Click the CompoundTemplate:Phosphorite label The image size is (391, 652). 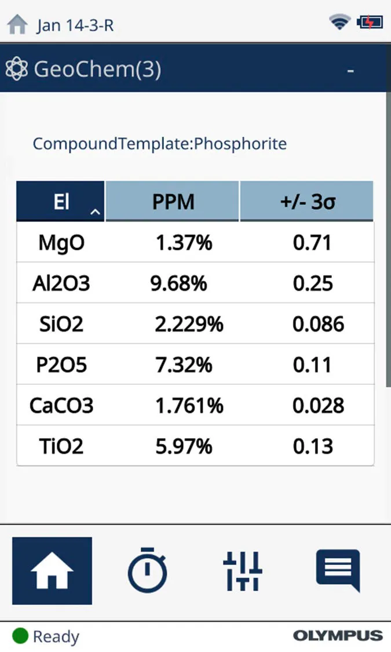pyautogui.click(x=159, y=143)
